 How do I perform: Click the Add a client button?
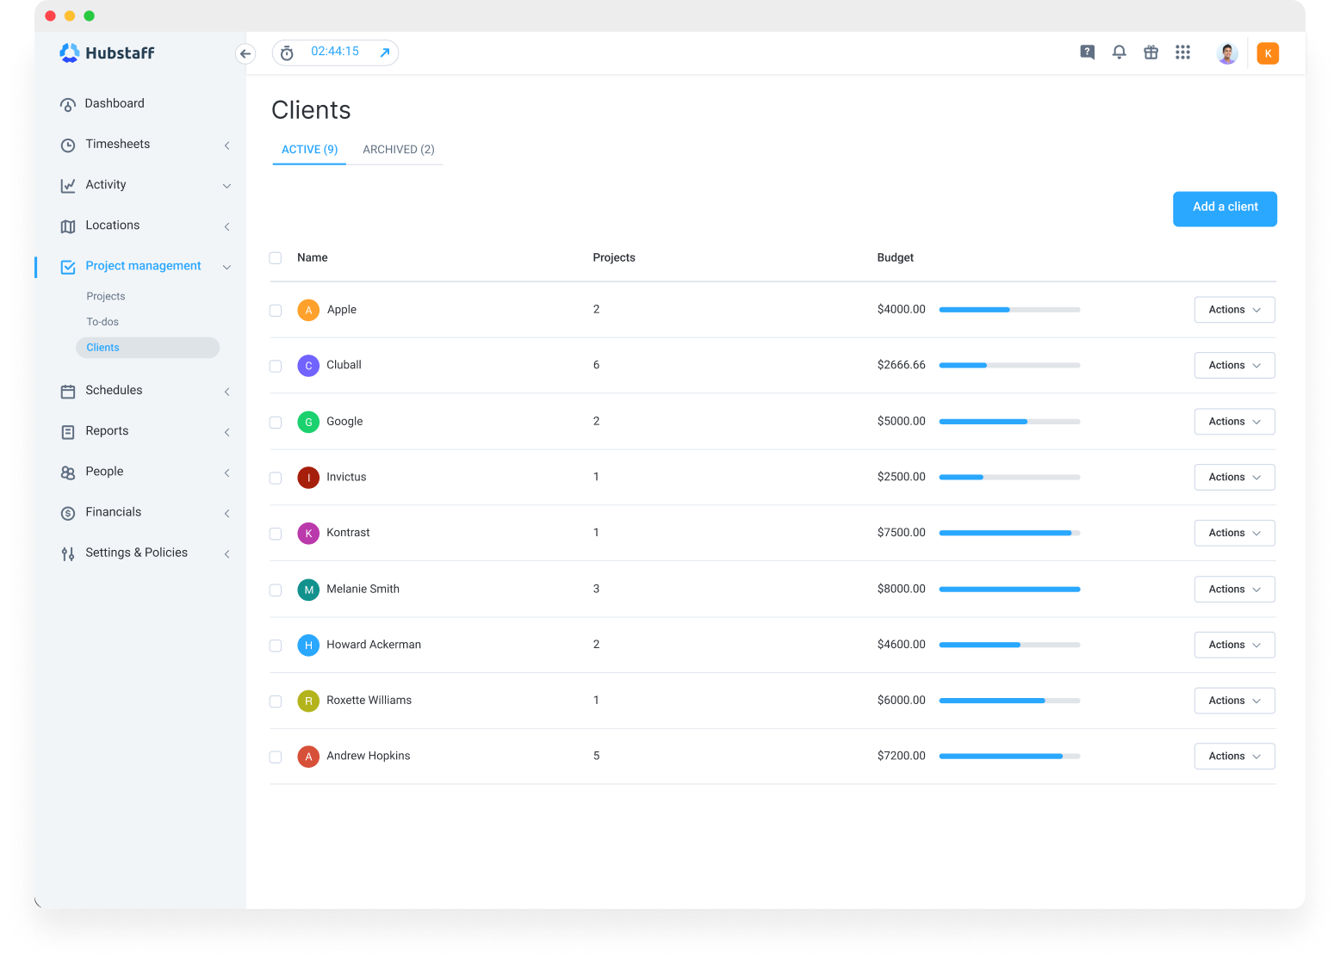tap(1224, 208)
